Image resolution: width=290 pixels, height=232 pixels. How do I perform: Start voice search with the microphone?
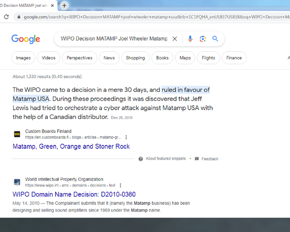[190, 39]
